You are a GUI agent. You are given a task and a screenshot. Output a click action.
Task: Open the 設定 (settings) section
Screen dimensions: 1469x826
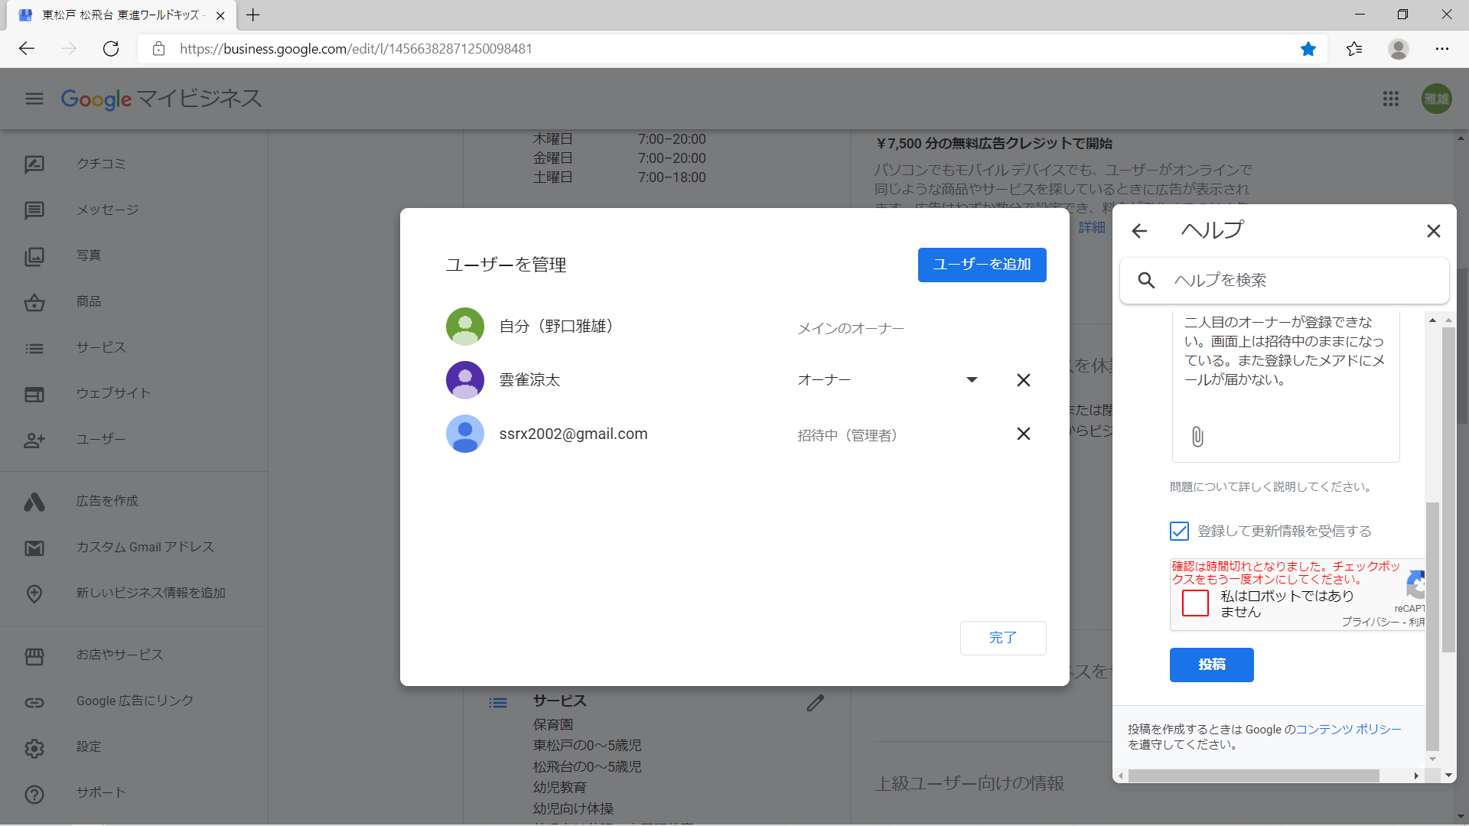[88, 746]
